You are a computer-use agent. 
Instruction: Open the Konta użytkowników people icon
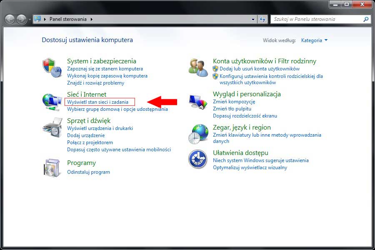coord(198,67)
